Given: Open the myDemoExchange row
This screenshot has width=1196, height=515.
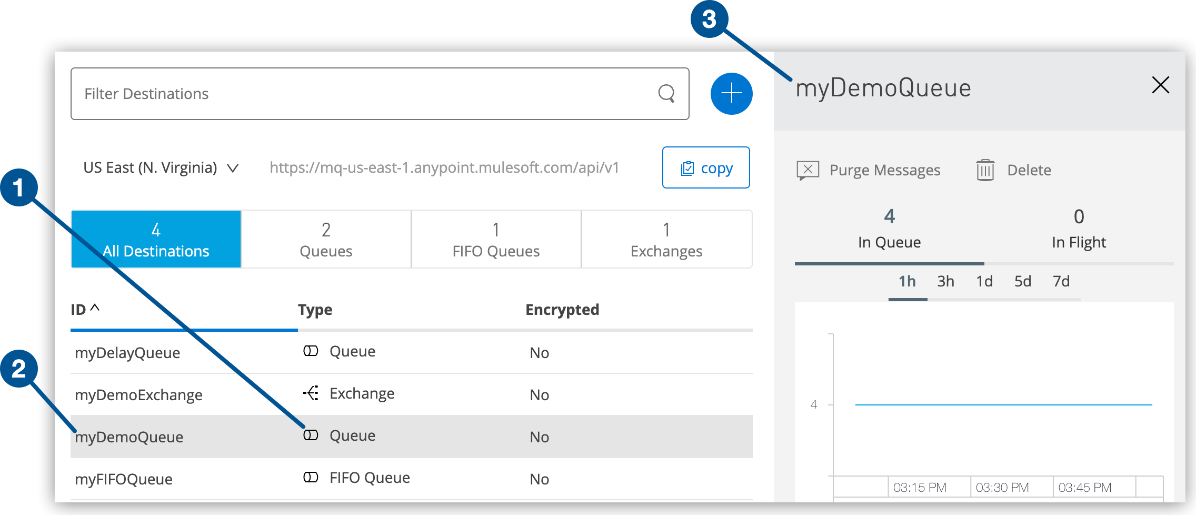Looking at the screenshot, I should click(139, 395).
